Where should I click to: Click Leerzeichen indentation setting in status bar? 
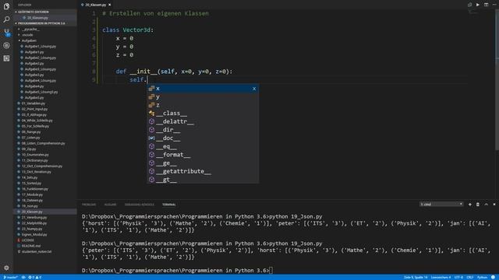tap(441, 277)
